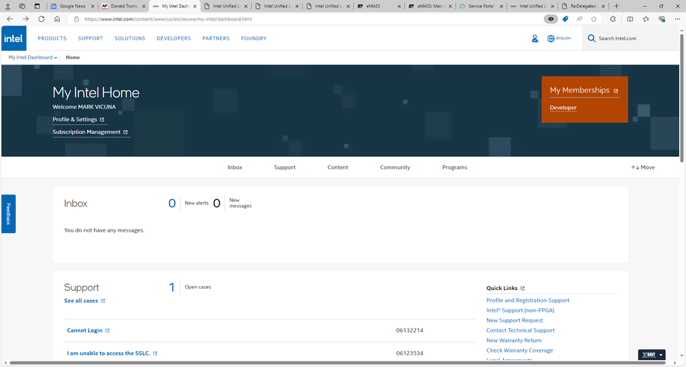Open the Feedback side tab
Image resolution: width=686 pixels, height=367 pixels.
pos(8,214)
